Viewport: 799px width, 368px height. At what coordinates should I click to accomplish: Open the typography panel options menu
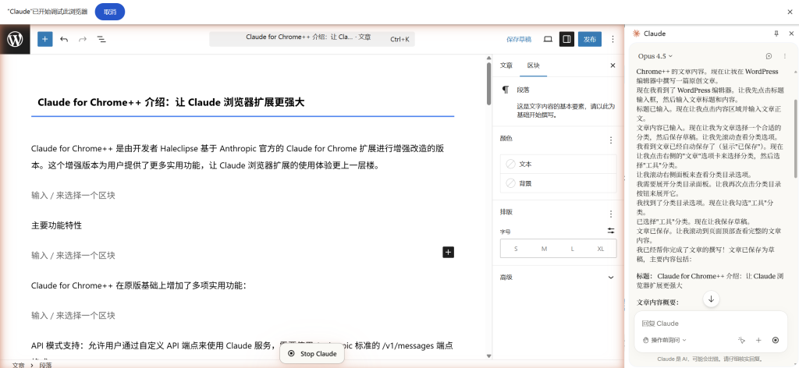click(611, 214)
